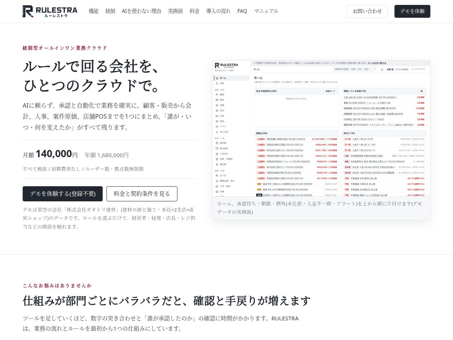Open the 実画面 navigation item

[176, 11]
